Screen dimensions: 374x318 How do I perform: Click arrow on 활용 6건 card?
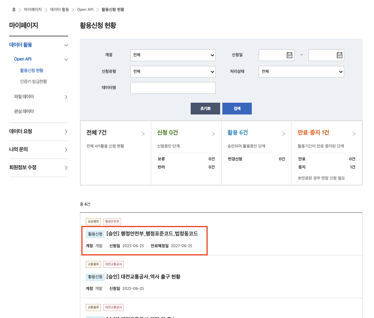284,134
